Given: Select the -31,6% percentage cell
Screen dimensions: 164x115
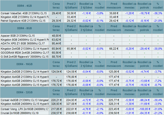Looking at the screenshot, I should pyautogui.click(x=158, y=109).
